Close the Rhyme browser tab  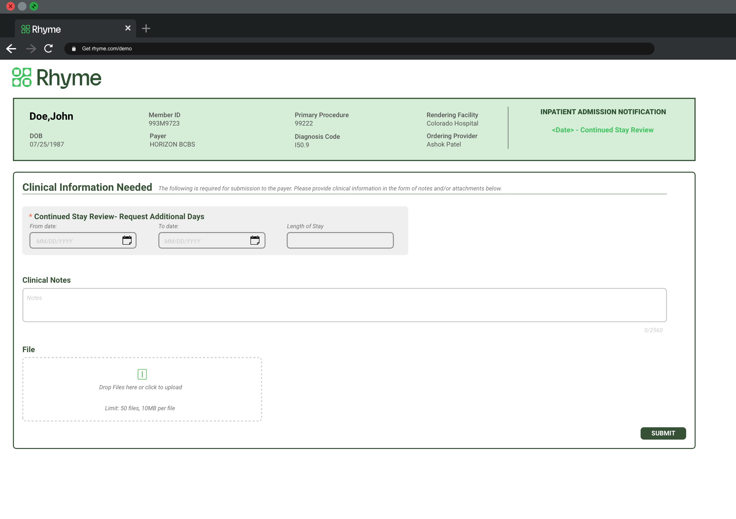128,28
